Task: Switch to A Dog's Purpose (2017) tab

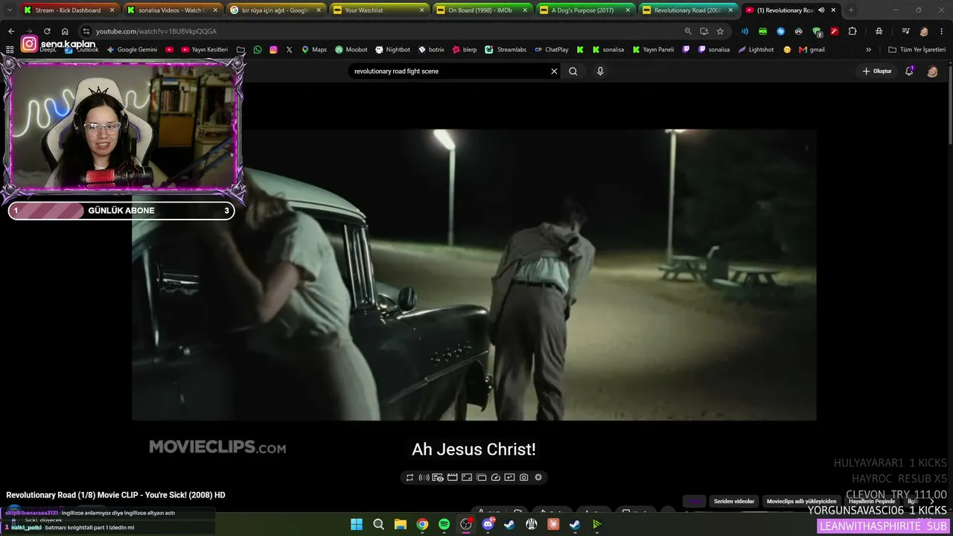Action: 584,10
